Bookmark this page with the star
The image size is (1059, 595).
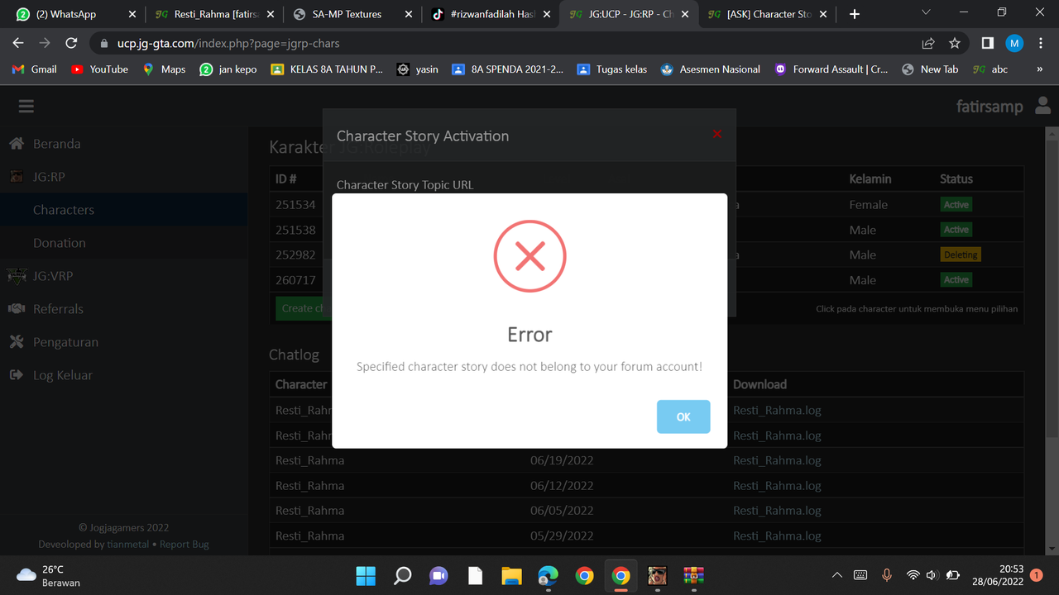(x=955, y=43)
